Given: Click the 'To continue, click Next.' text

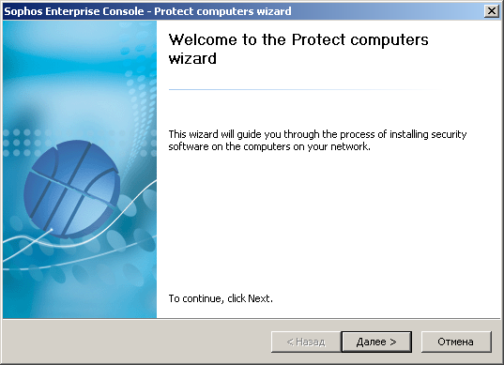Looking at the screenshot, I should click(221, 298).
